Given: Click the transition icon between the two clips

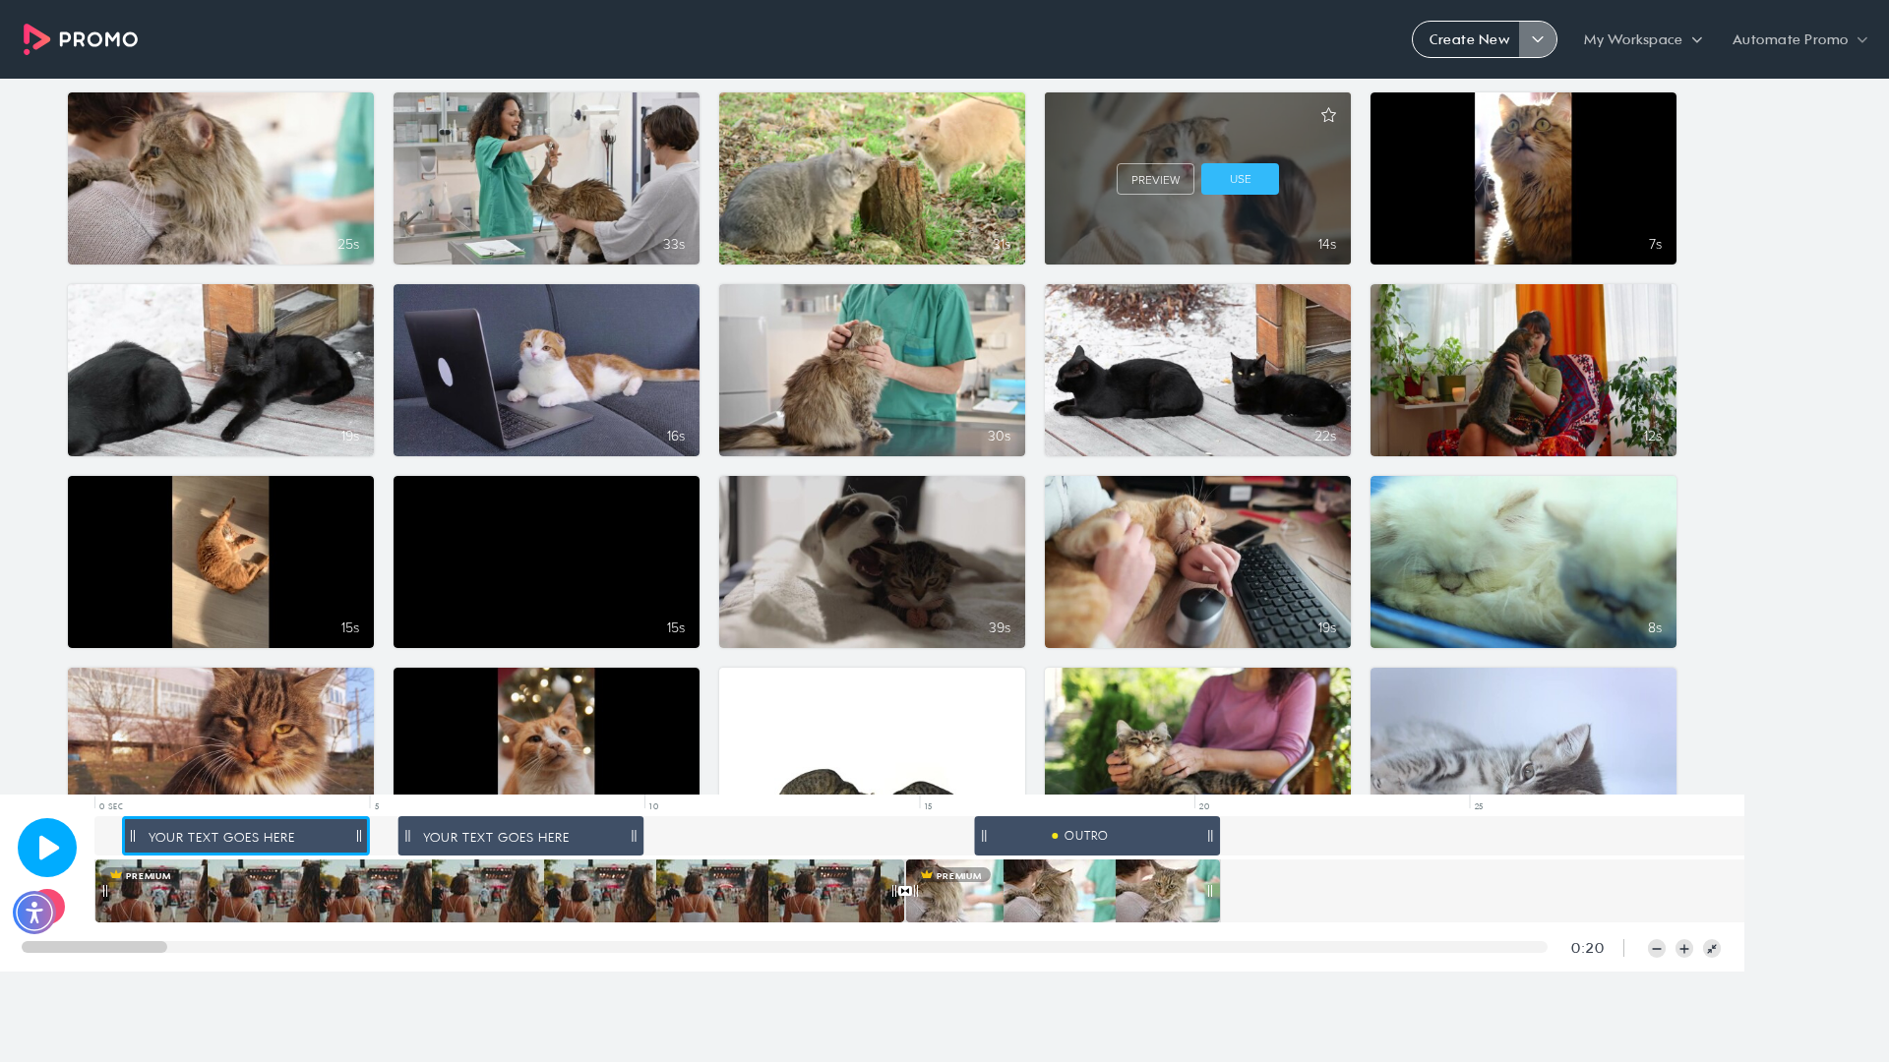Looking at the screenshot, I should (x=905, y=891).
